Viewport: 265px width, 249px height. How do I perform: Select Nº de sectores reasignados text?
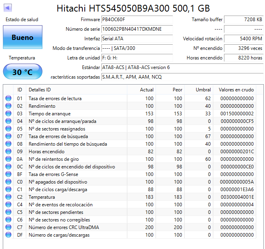pyautogui.click(x=57, y=129)
